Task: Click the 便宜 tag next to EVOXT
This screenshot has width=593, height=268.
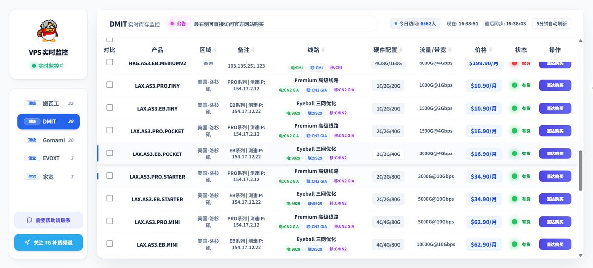Action: (x=32, y=158)
